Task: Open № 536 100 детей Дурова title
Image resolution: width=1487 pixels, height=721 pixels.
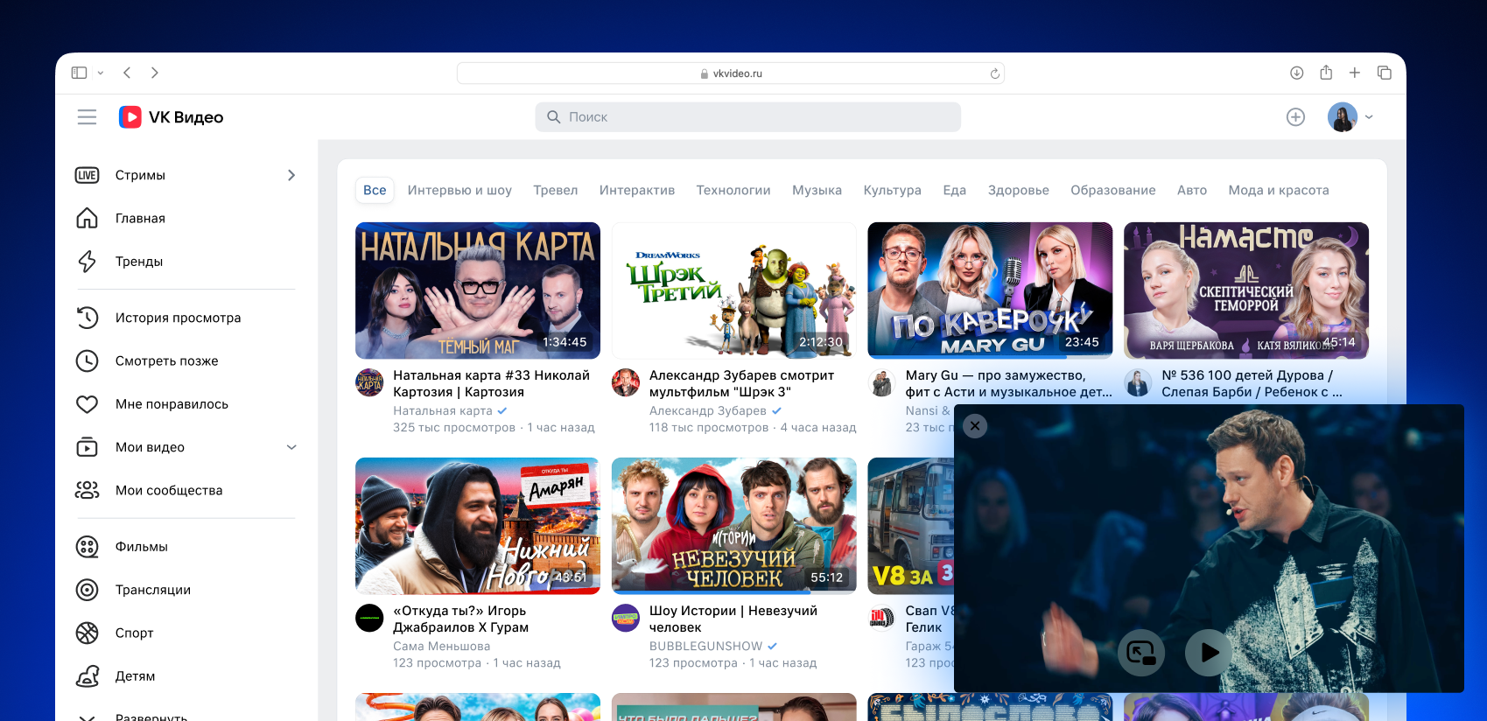Action: pos(1252,383)
